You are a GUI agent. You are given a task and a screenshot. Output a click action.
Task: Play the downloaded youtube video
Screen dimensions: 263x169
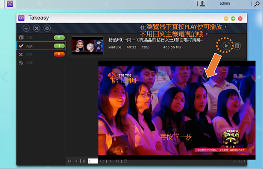226,46
